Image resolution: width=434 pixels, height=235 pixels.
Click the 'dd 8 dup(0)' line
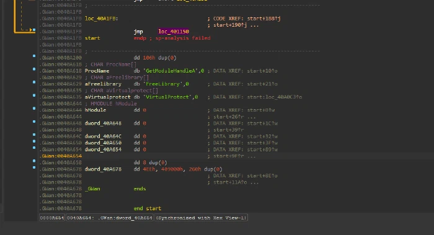150,162
